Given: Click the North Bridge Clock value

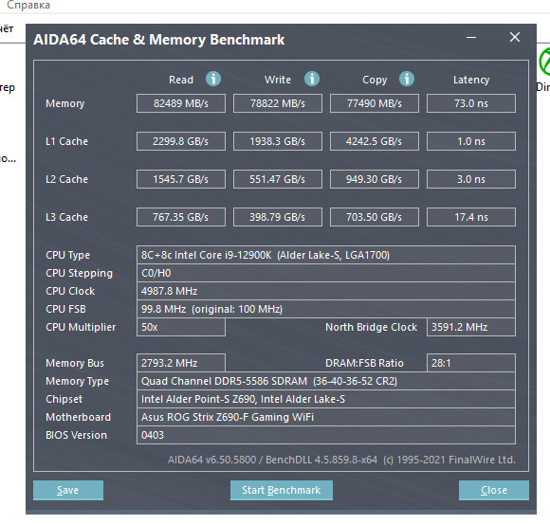Looking at the screenshot, I should pyautogui.click(x=471, y=327).
